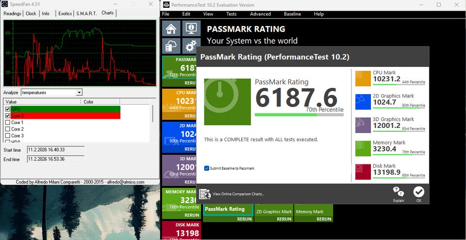Click the 3D Graphics Mark 12001.2 value
This screenshot has height=240, width=466.
tap(386, 126)
